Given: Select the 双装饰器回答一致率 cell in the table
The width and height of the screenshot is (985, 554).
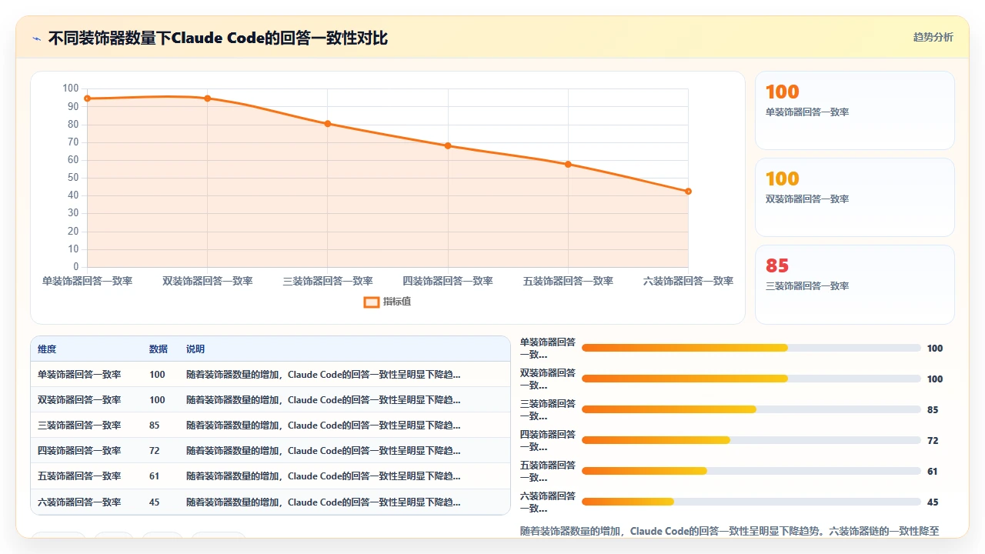Looking at the screenshot, I should pyautogui.click(x=79, y=400).
